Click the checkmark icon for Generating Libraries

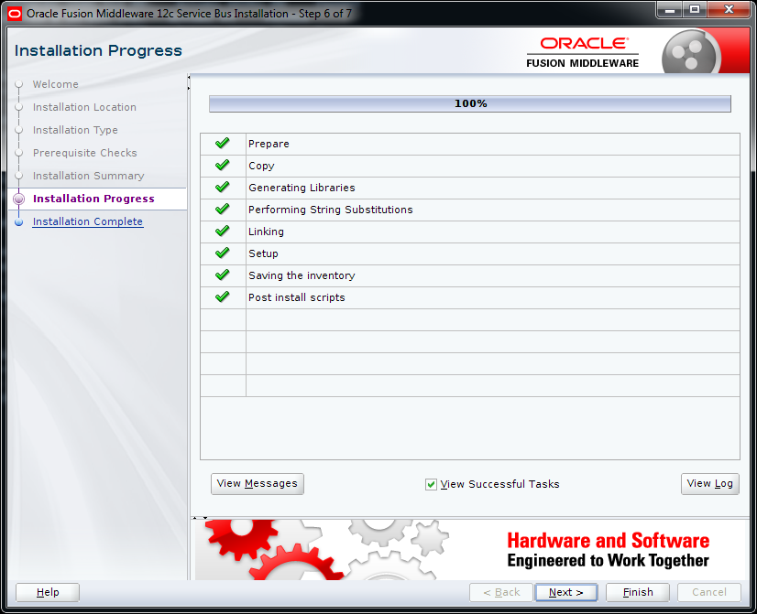(222, 187)
